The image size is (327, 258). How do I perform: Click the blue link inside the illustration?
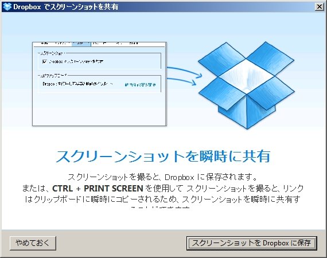pyautogui.click(x=140, y=85)
